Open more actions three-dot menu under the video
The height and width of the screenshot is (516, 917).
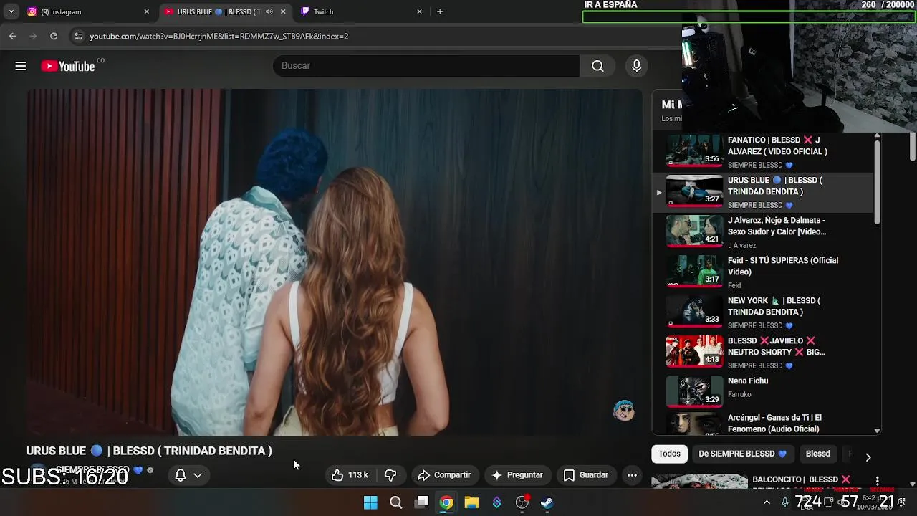[632, 475]
